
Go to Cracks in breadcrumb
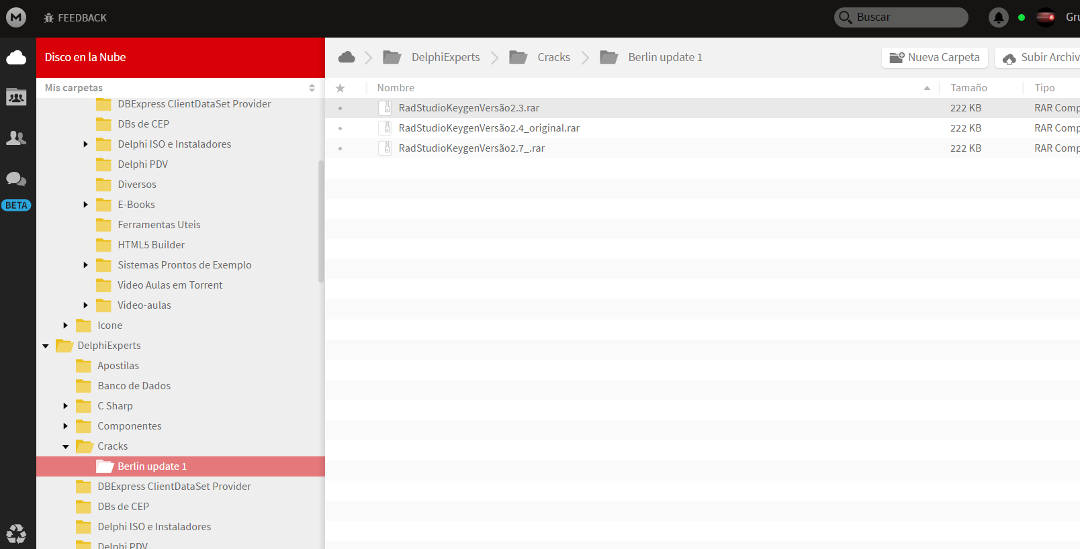pyautogui.click(x=553, y=57)
